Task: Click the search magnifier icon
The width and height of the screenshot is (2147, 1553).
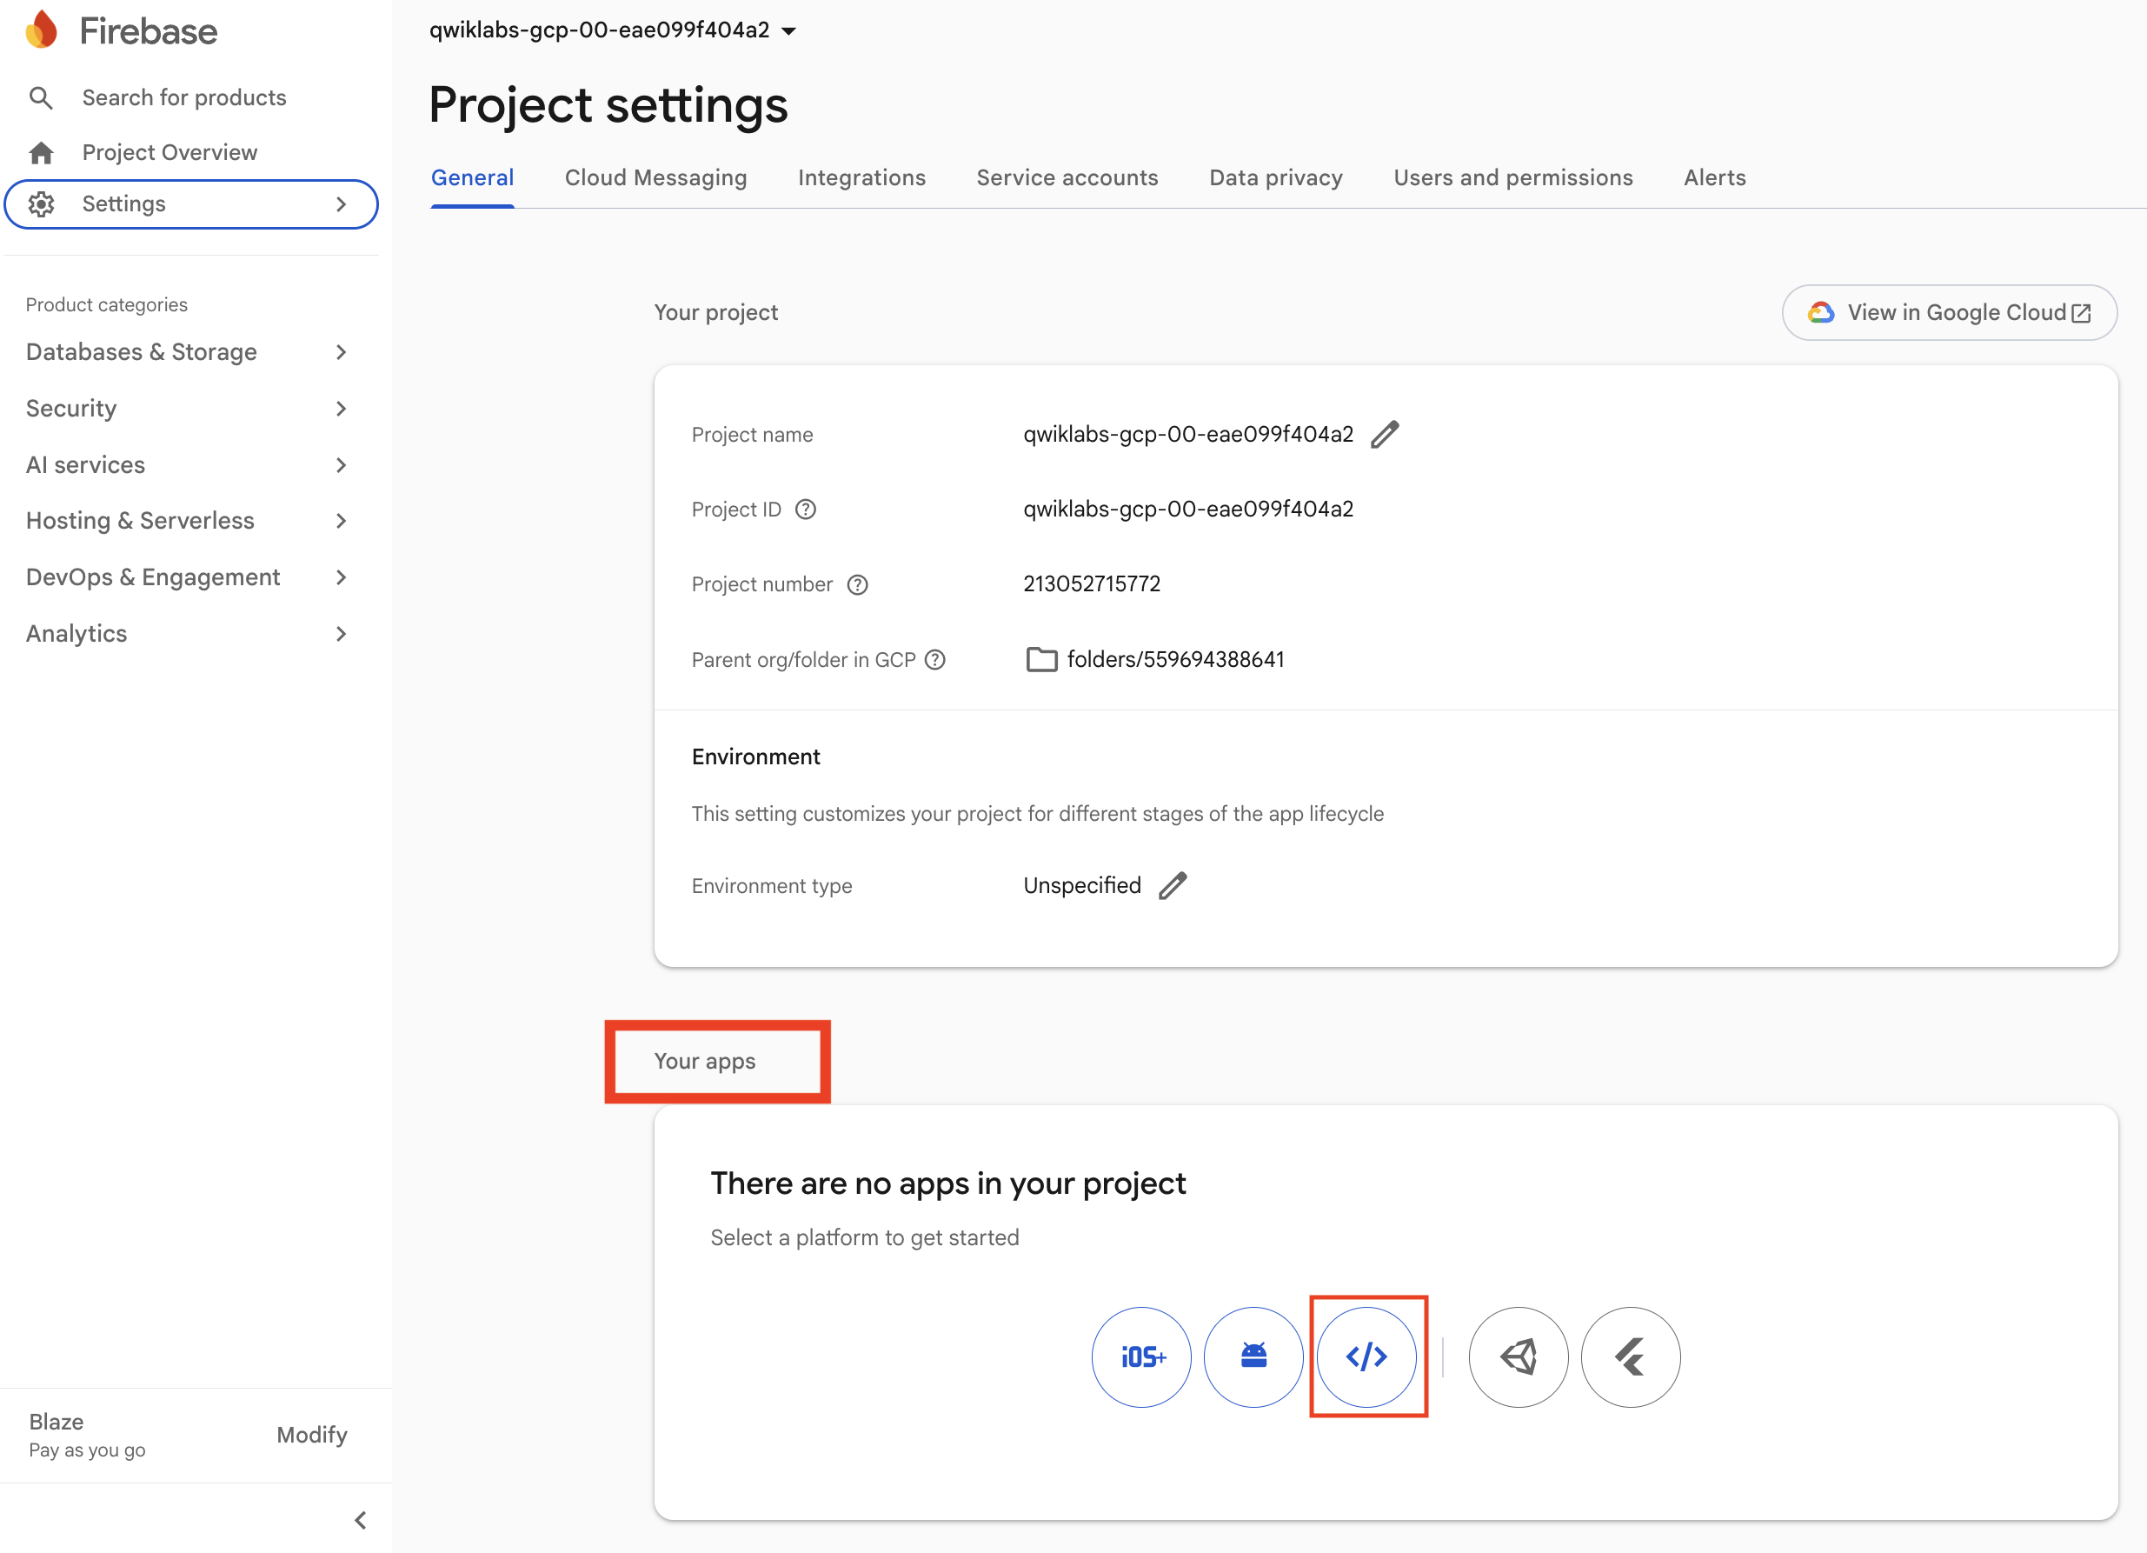Action: (41, 97)
